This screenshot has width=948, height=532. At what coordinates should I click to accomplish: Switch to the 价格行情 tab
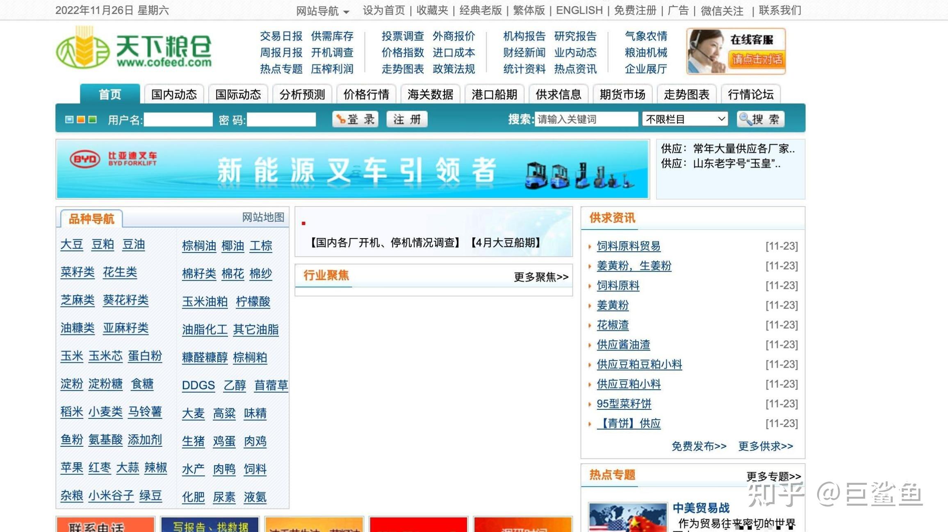(x=366, y=95)
